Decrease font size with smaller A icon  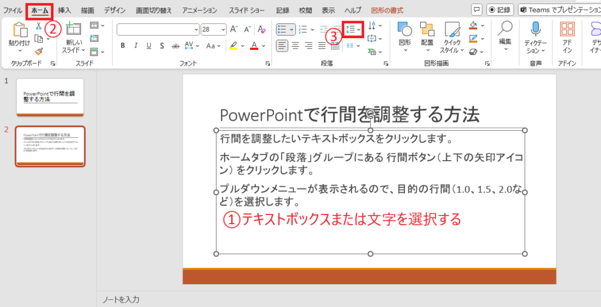click(x=248, y=29)
